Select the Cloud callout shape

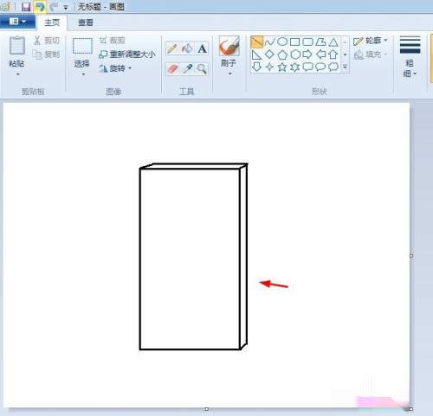(x=333, y=67)
